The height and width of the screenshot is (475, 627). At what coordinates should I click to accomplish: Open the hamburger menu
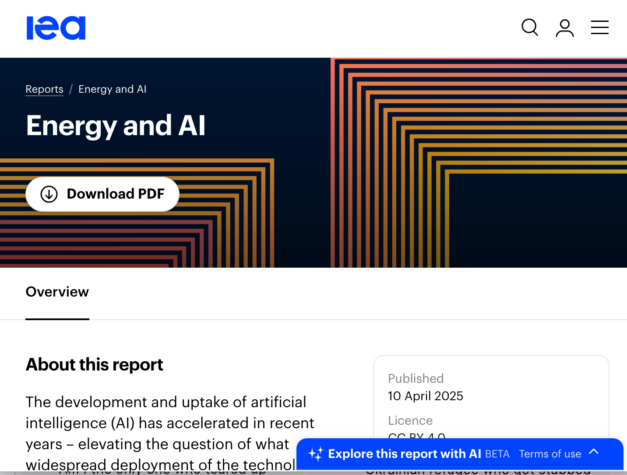pos(599,28)
